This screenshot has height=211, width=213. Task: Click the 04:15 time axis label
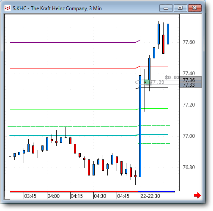click(76, 196)
